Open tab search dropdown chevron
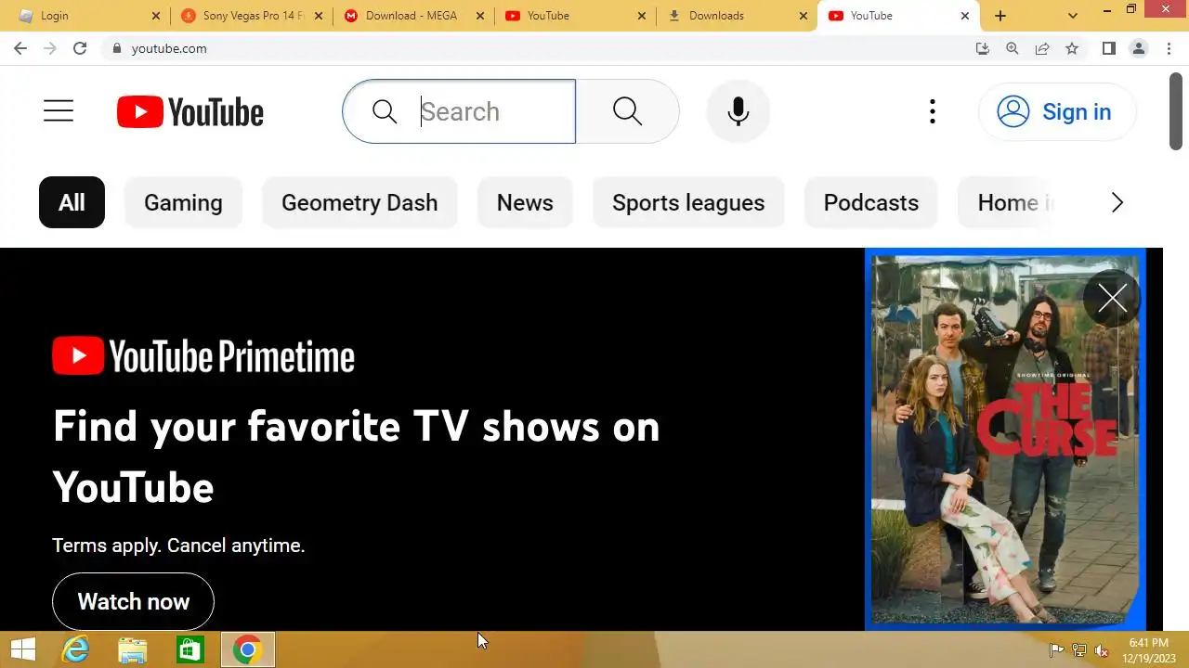 [1073, 16]
